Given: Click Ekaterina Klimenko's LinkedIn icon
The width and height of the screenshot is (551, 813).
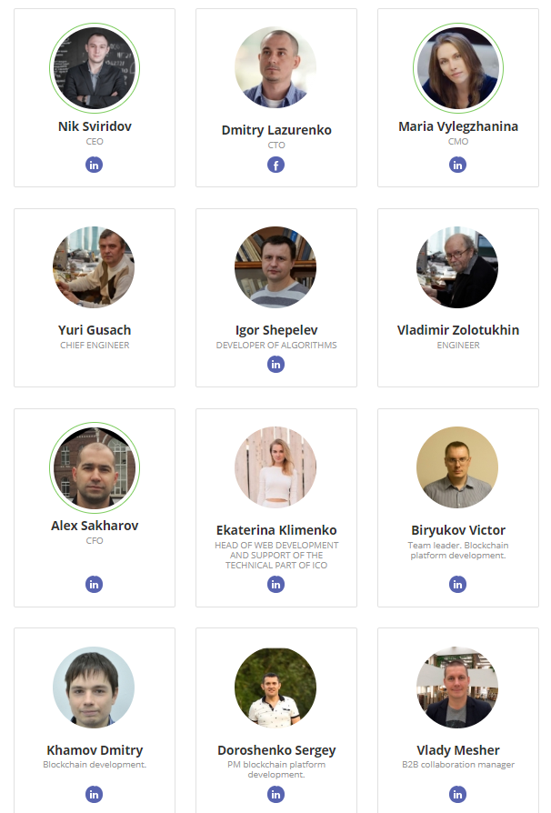Looking at the screenshot, I should tap(275, 585).
